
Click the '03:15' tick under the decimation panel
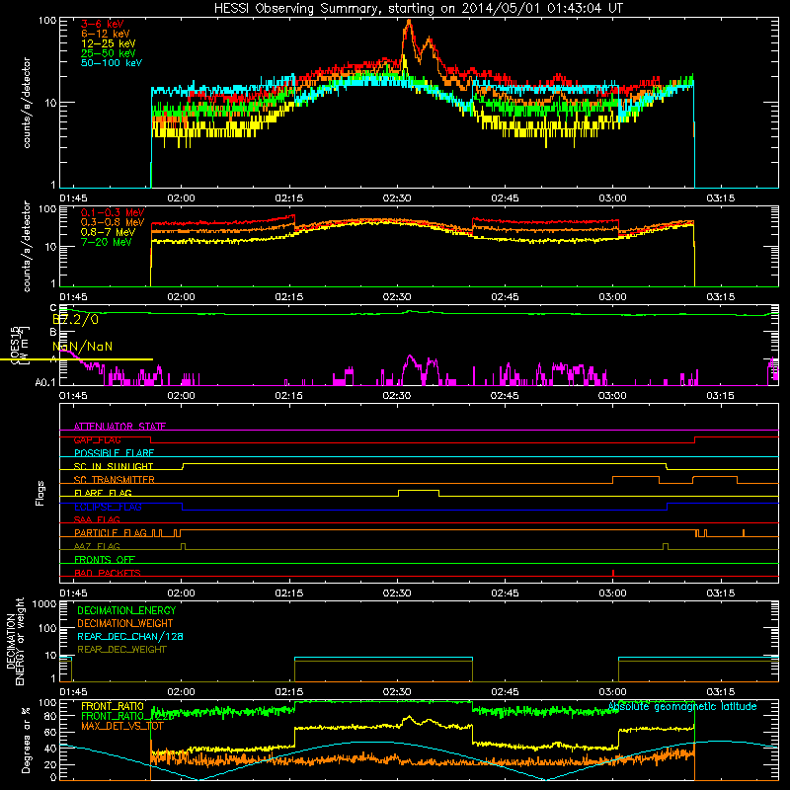(x=721, y=692)
